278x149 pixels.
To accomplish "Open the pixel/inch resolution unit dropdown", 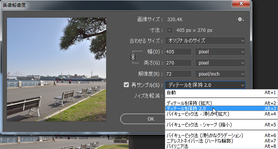I will (x=220, y=74).
